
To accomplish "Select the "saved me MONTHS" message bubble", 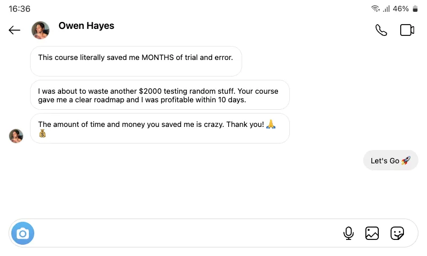I will (136, 61).
